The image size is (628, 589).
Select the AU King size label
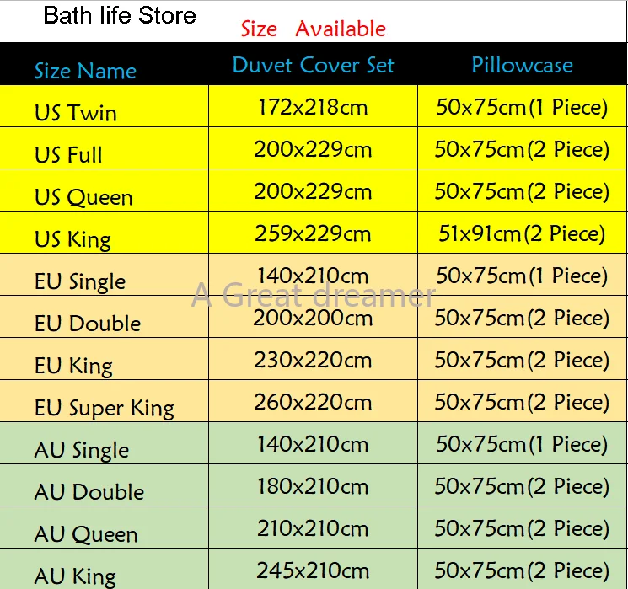[75, 576]
